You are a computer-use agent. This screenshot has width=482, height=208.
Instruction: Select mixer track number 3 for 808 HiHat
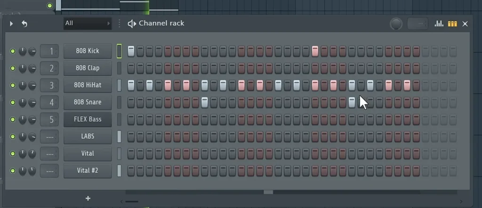tap(49, 85)
